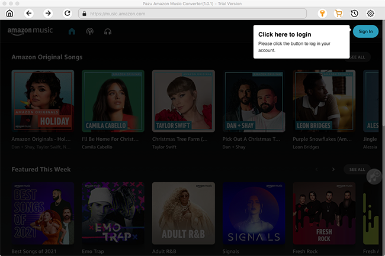Click Dan + Shay artist name under title

click(x=234, y=147)
